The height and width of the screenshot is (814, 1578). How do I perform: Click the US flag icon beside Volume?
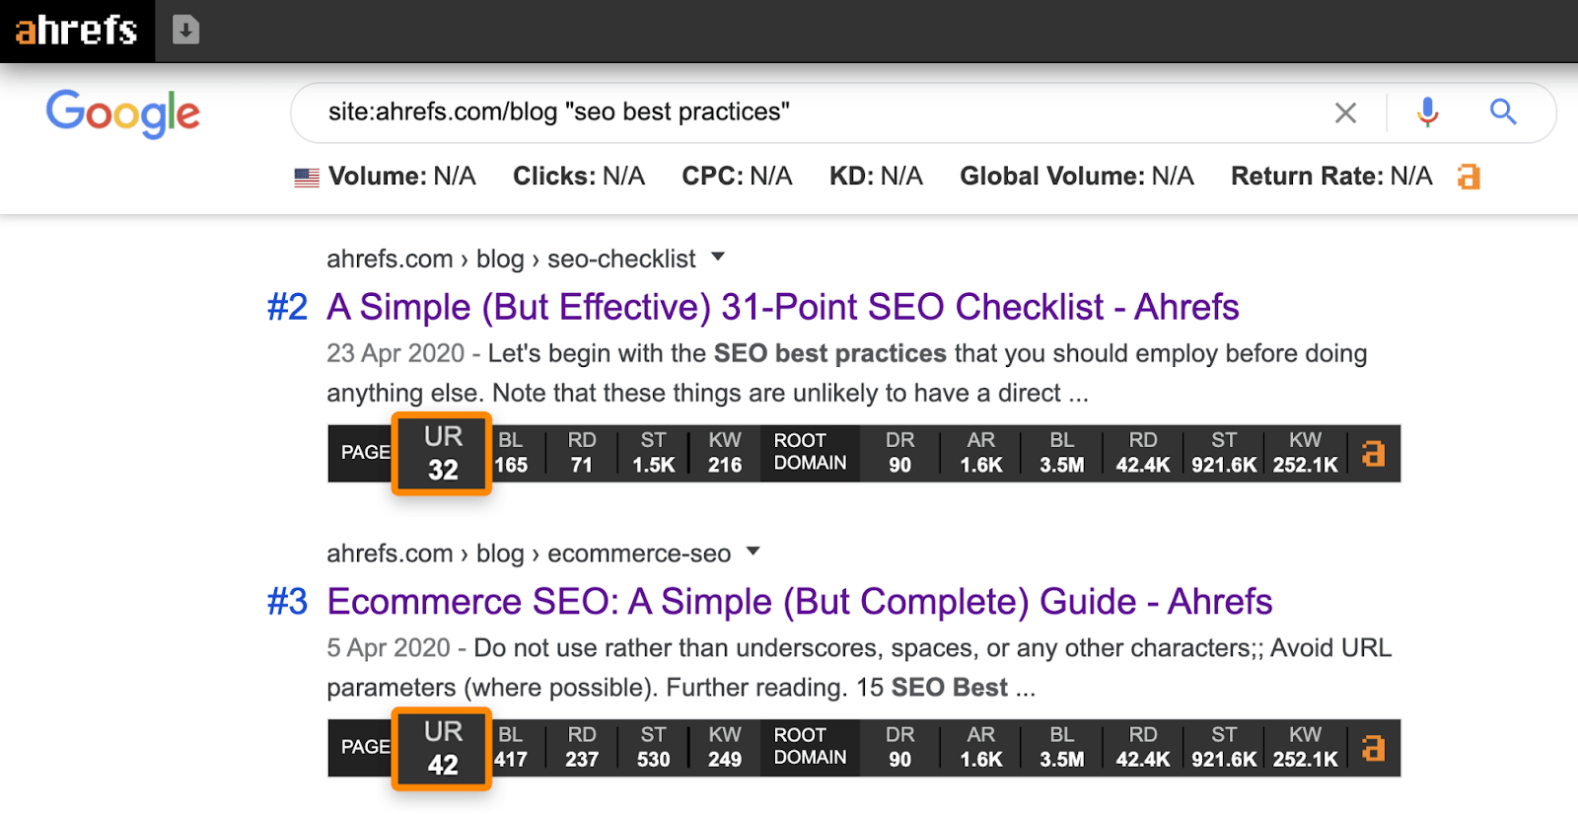(307, 176)
